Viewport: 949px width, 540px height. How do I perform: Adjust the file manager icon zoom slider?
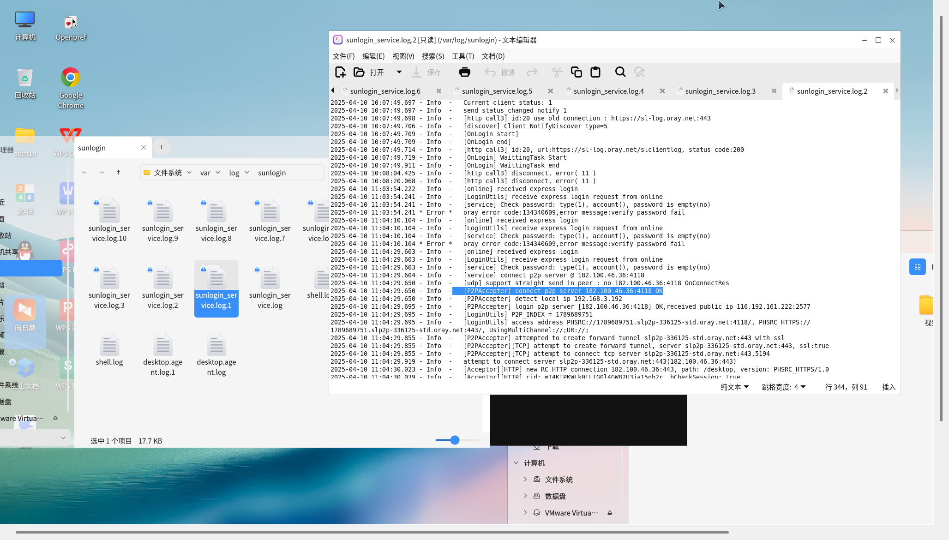point(455,440)
